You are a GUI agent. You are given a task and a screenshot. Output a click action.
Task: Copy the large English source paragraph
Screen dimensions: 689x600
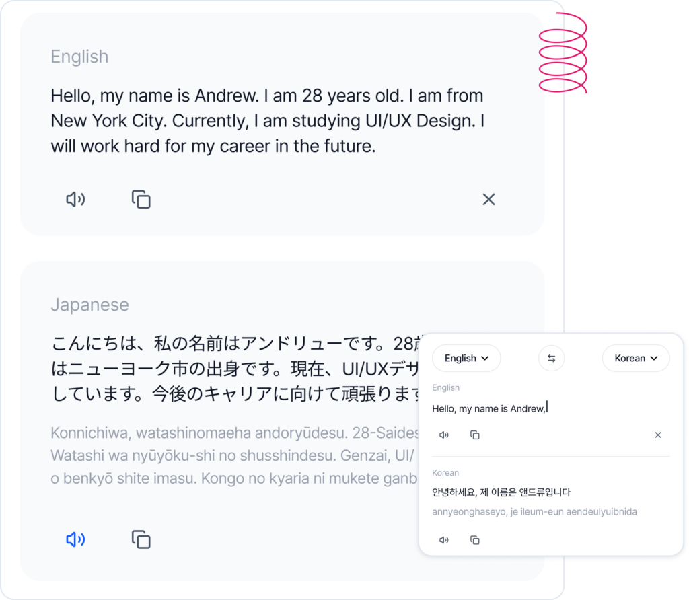pos(141,199)
